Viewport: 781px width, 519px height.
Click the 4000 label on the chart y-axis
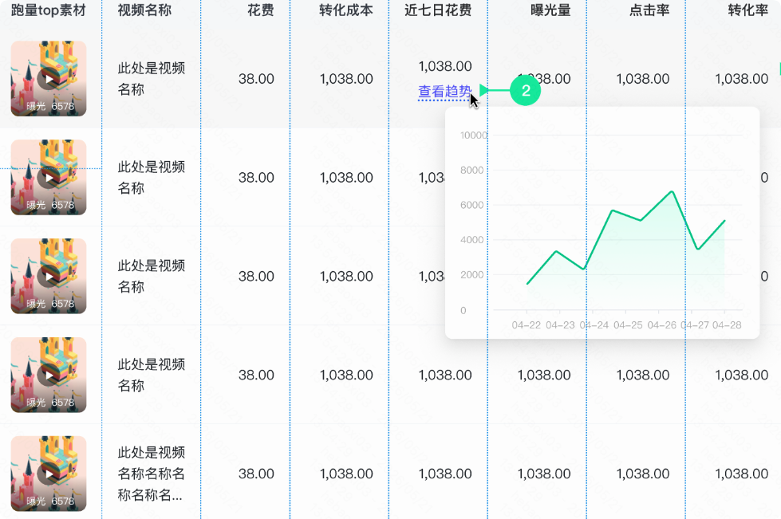point(471,240)
